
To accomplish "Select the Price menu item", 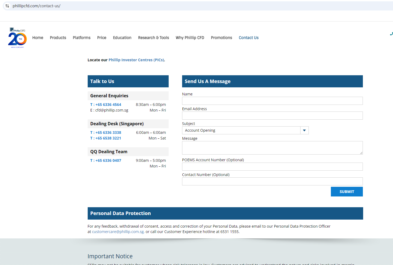I will [x=102, y=38].
